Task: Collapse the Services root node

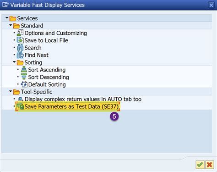Action: click(x=7, y=18)
